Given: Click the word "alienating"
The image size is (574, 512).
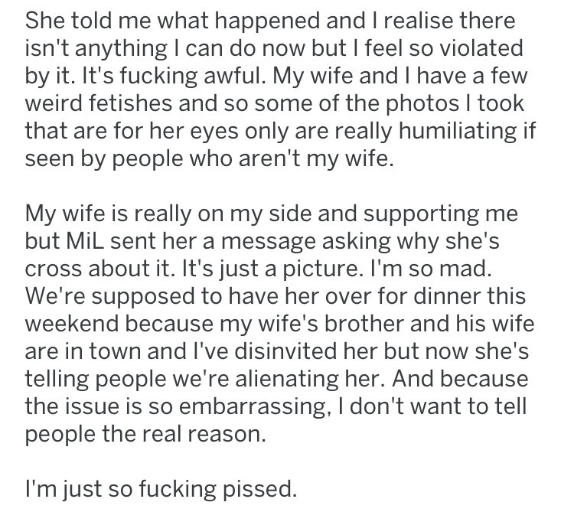Looking at the screenshot, I should click(287, 379).
